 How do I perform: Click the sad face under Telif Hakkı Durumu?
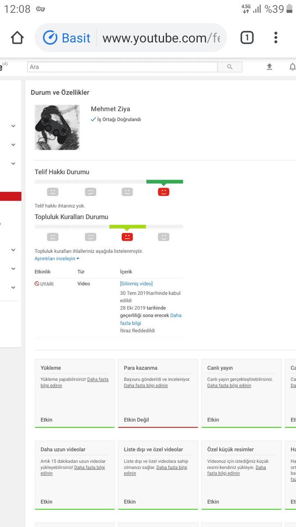[x=53, y=192]
